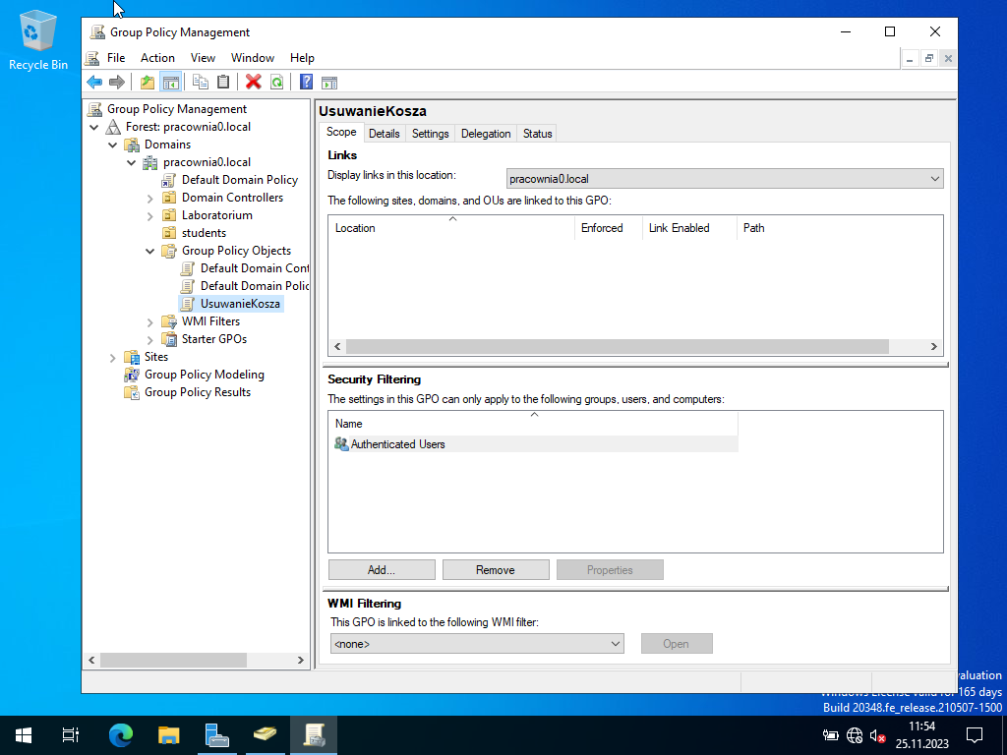Click the Paste clipboard toolbar icon
Screen dimensions: 1007x755
223,83
